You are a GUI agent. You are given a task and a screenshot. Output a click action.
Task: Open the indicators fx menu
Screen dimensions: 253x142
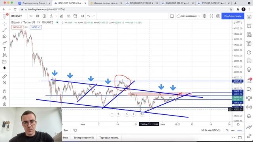(x=51, y=16)
